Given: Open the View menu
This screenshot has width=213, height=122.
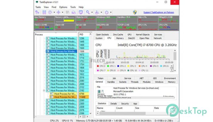Looking at the screenshot, I should click(46, 7).
